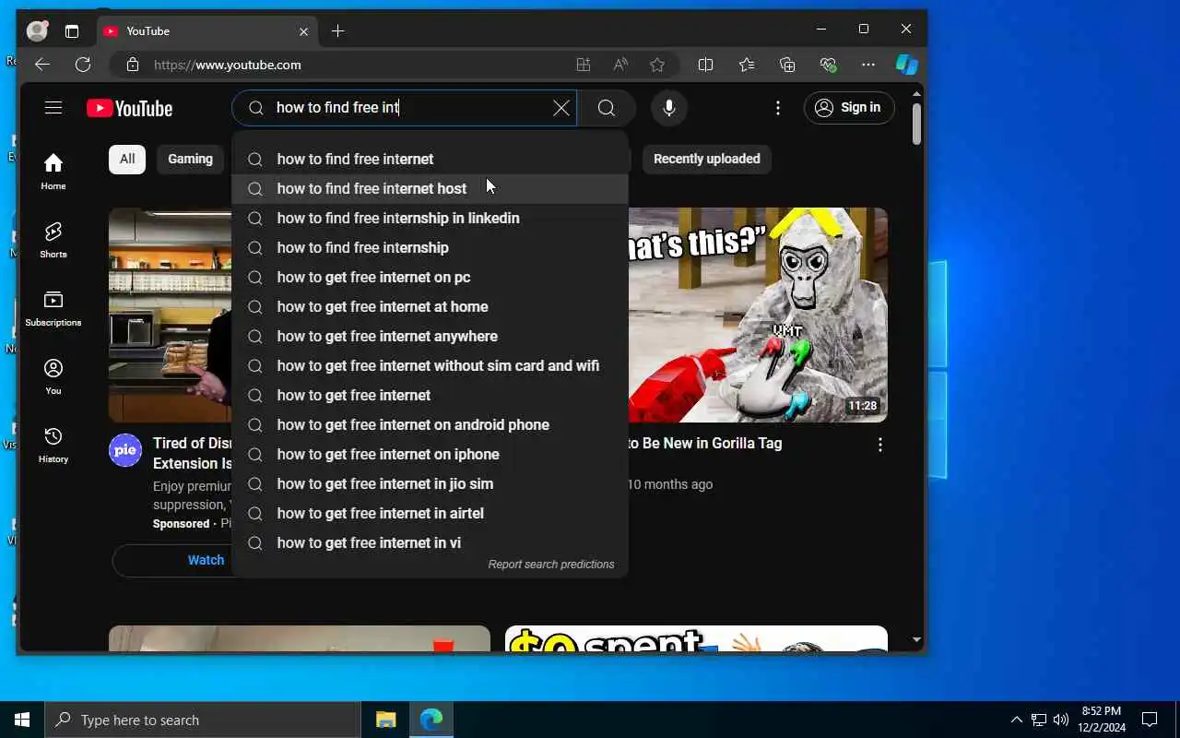Open a new tab with the plus
Image resolution: width=1180 pixels, height=738 pixels.
pyautogui.click(x=338, y=31)
